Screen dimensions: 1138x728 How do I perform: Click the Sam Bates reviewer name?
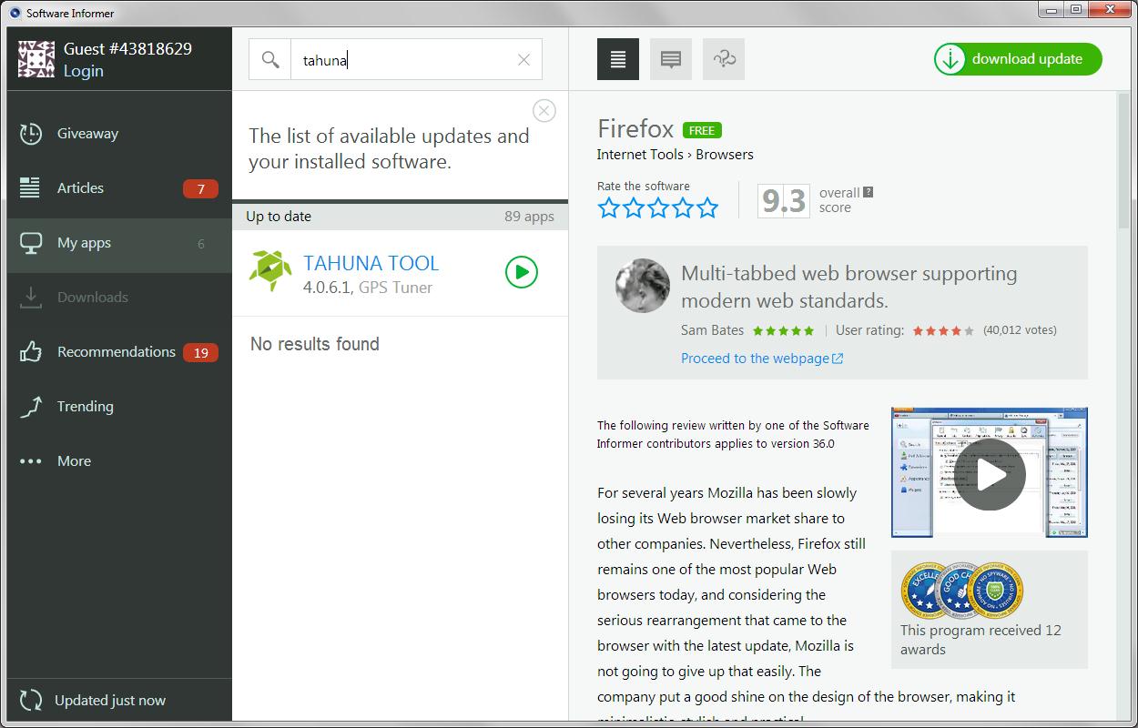click(x=712, y=330)
